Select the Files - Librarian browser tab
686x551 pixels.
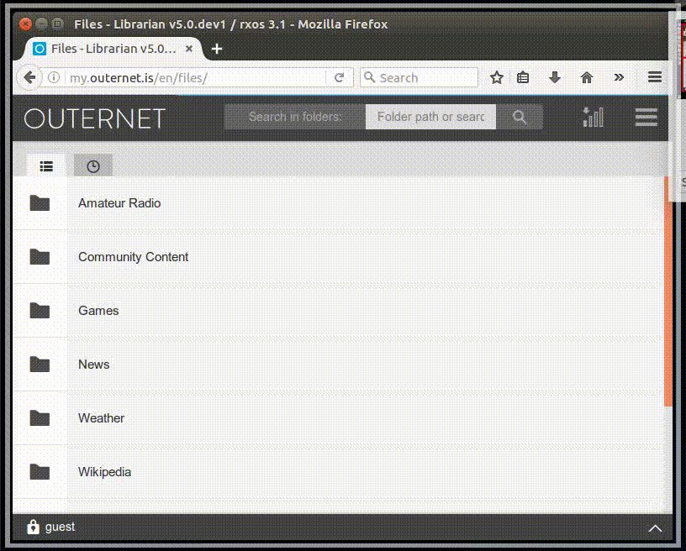coord(112,49)
